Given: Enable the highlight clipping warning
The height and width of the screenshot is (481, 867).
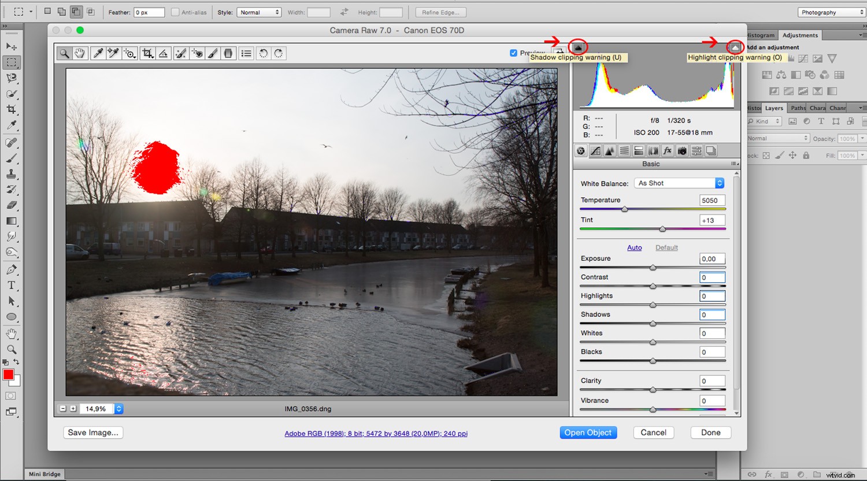Looking at the screenshot, I should pos(734,47).
